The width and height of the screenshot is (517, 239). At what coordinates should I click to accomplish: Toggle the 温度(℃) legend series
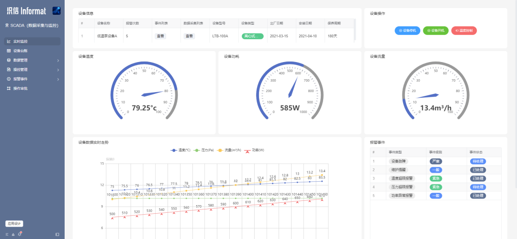click(180, 150)
